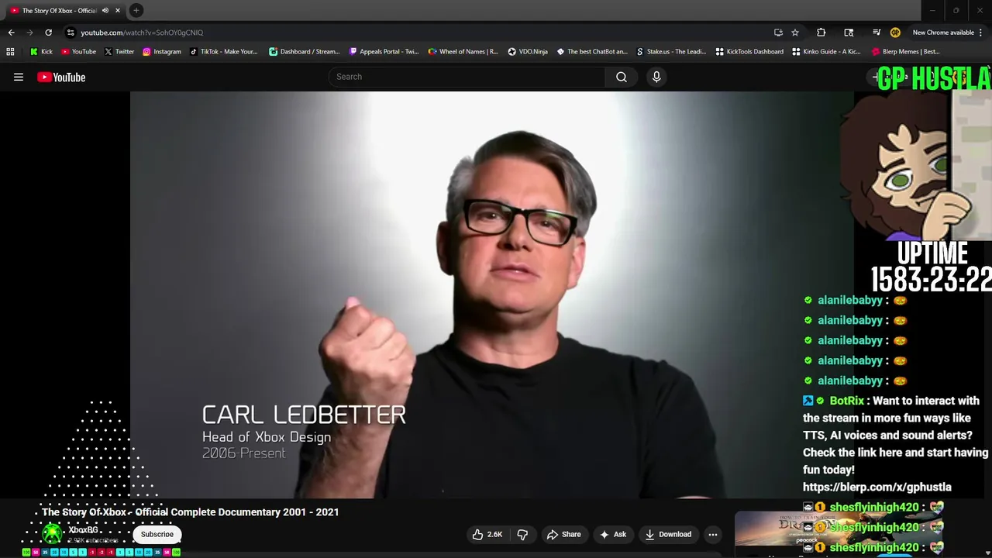Go to YouTube home via logo

click(x=61, y=77)
